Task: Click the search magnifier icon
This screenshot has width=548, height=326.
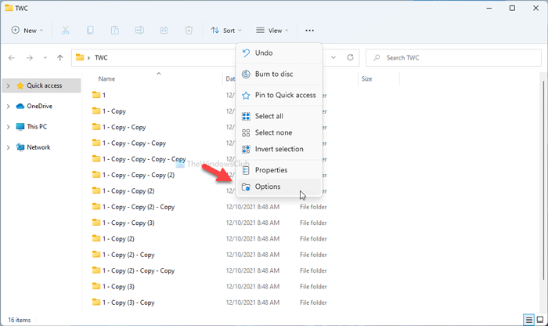Action: 377,58
